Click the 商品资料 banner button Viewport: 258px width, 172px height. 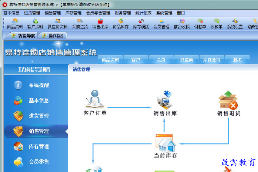click(110, 60)
